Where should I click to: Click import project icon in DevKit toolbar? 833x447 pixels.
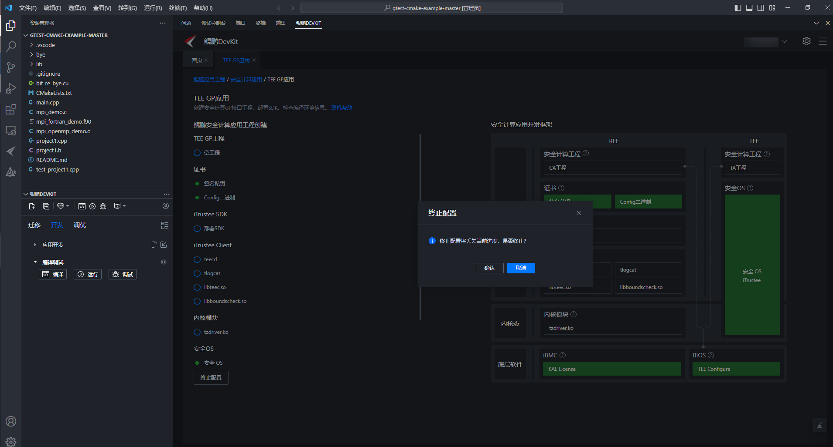pos(46,206)
